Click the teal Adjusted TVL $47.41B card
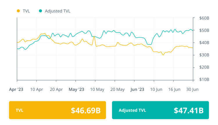 [x=160, y=110]
